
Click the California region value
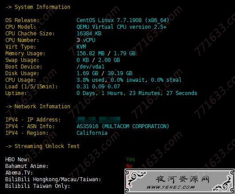[92, 133]
